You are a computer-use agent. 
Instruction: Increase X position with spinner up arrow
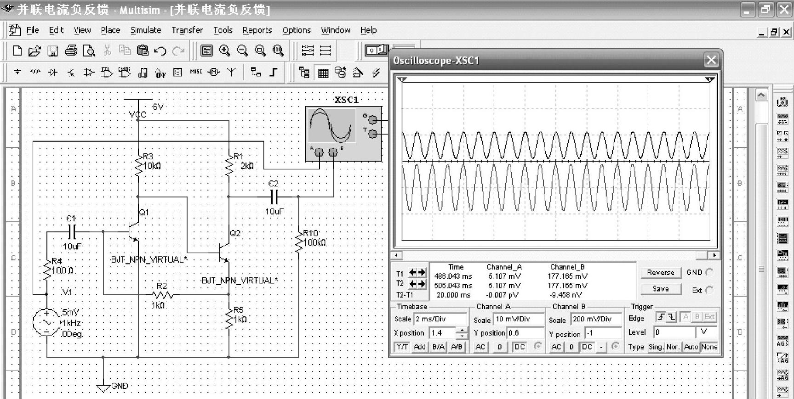pyautogui.click(x=462, y=330)
